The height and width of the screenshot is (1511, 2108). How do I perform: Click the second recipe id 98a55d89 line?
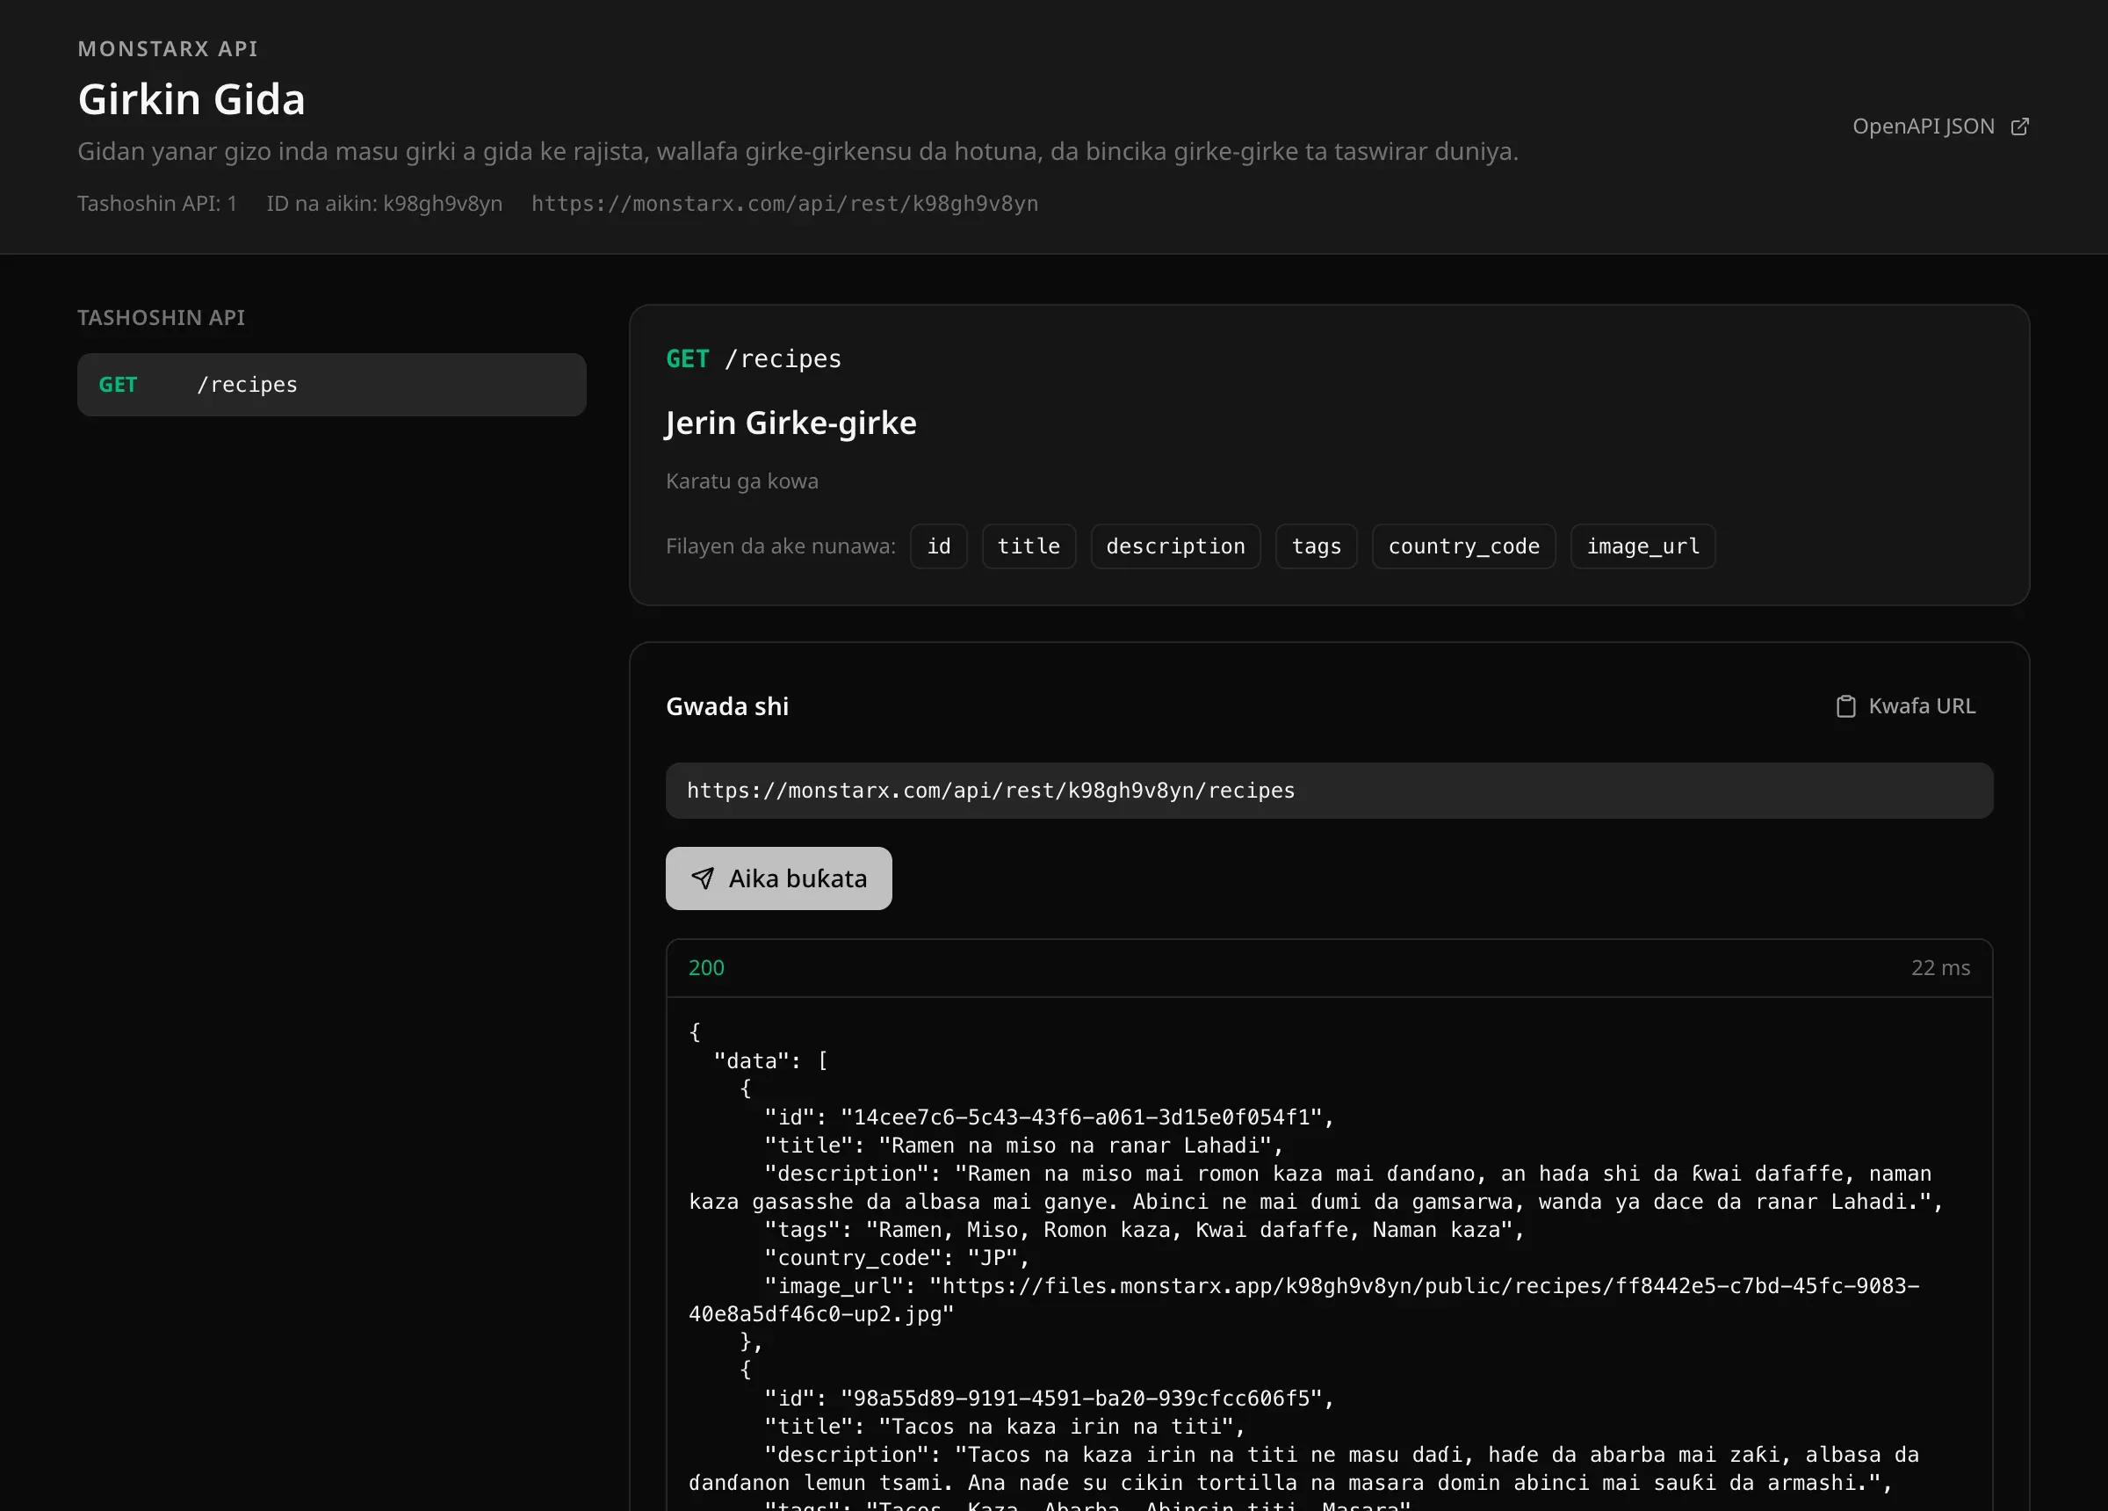(x=1049, y=1399)
